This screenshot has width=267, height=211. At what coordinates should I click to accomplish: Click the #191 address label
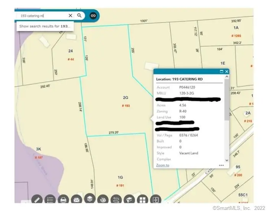tap(120, 185)
